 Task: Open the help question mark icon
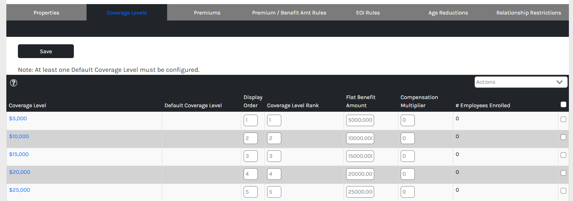(x=13, y=83)
